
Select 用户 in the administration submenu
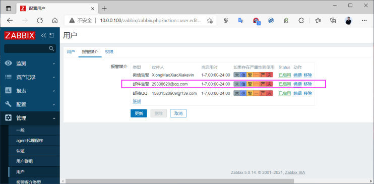[34, 172]
